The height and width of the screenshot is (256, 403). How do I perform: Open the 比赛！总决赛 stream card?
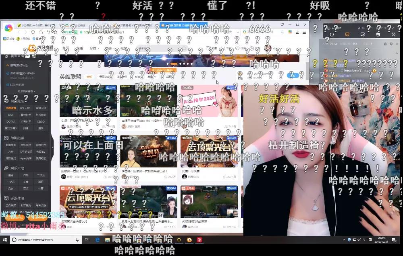(x=209, y=158)
